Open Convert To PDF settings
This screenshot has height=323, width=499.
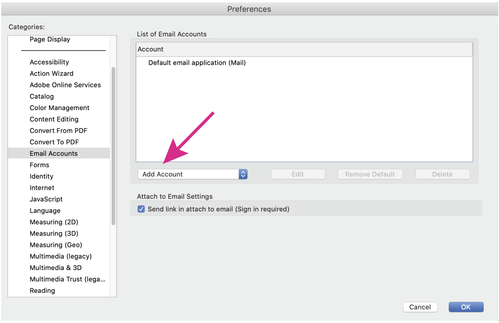pos(54,142)
